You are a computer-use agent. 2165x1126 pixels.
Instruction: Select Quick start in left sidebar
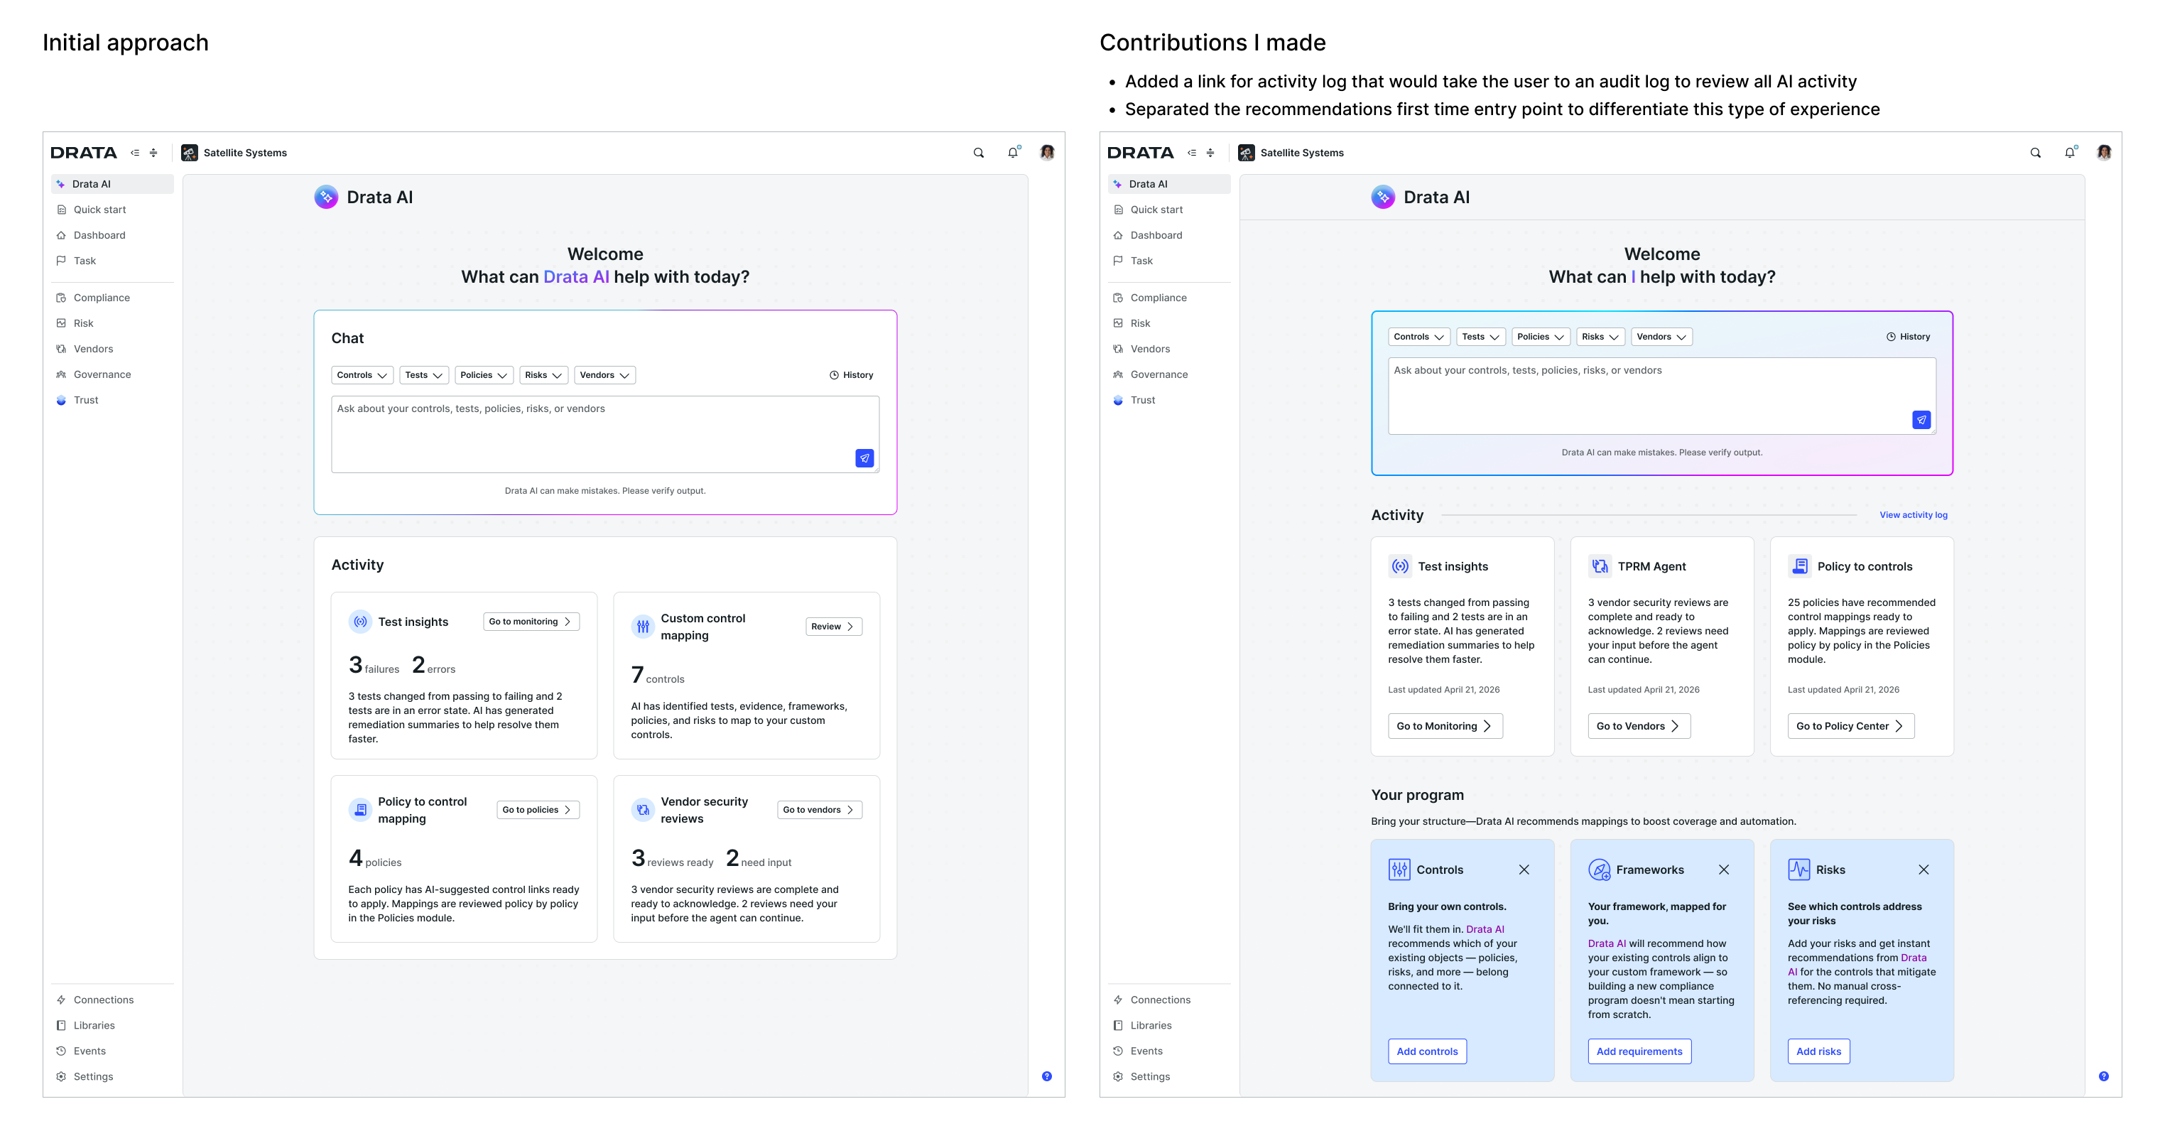[x=112, y=210]
